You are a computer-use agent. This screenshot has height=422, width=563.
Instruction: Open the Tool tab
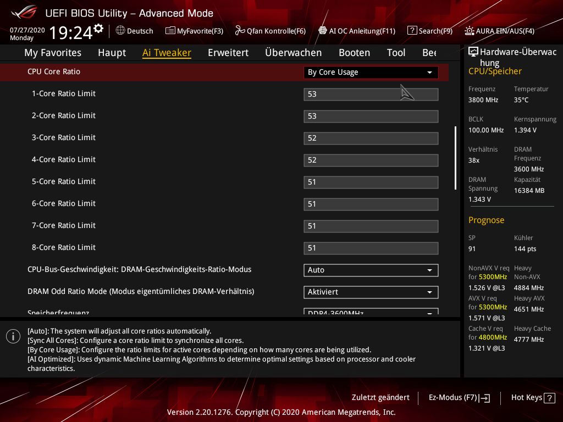tap(396, 53)
